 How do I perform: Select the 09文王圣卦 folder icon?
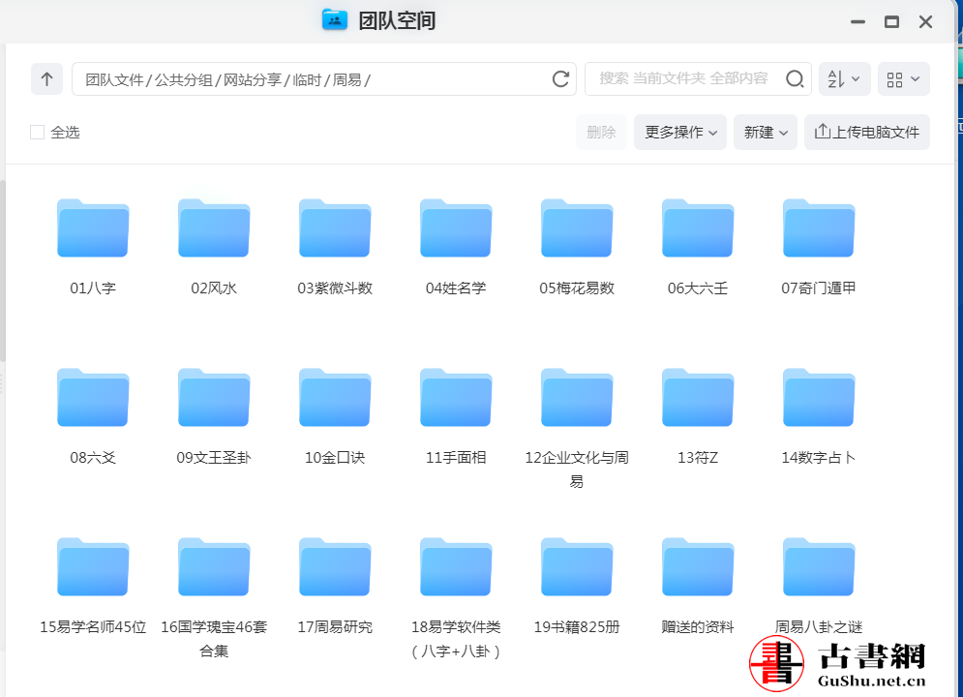(x=214, y=397)
